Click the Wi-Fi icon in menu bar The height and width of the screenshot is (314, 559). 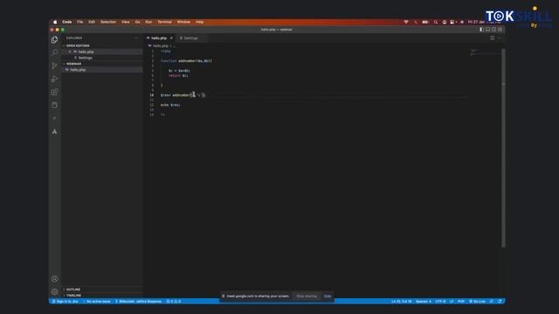405,22
